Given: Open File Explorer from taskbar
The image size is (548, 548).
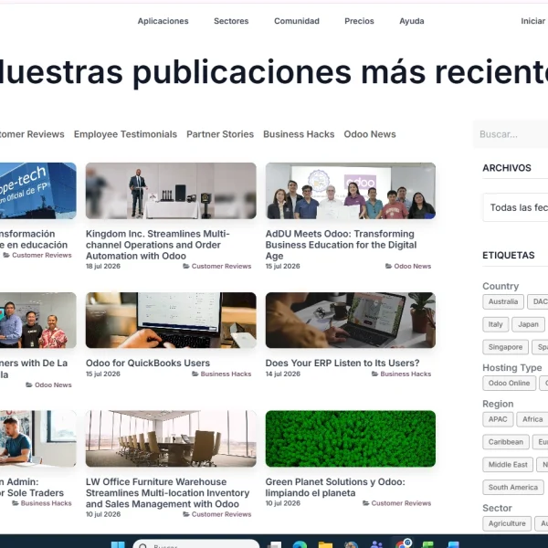Looking at the screenshot, I should pyautogui.click(x=325, y=545).
